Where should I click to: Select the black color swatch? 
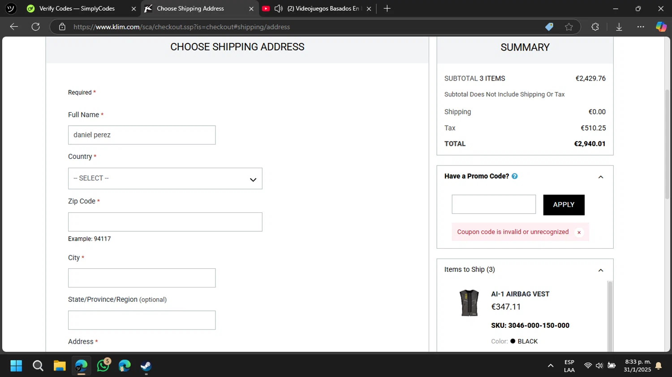pyautogui.click(x=513, y=341)
